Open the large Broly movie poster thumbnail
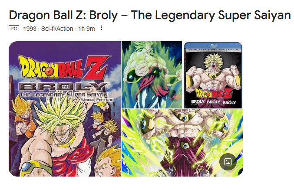Screen dimensions: 294x190 [x=65, y=109]
